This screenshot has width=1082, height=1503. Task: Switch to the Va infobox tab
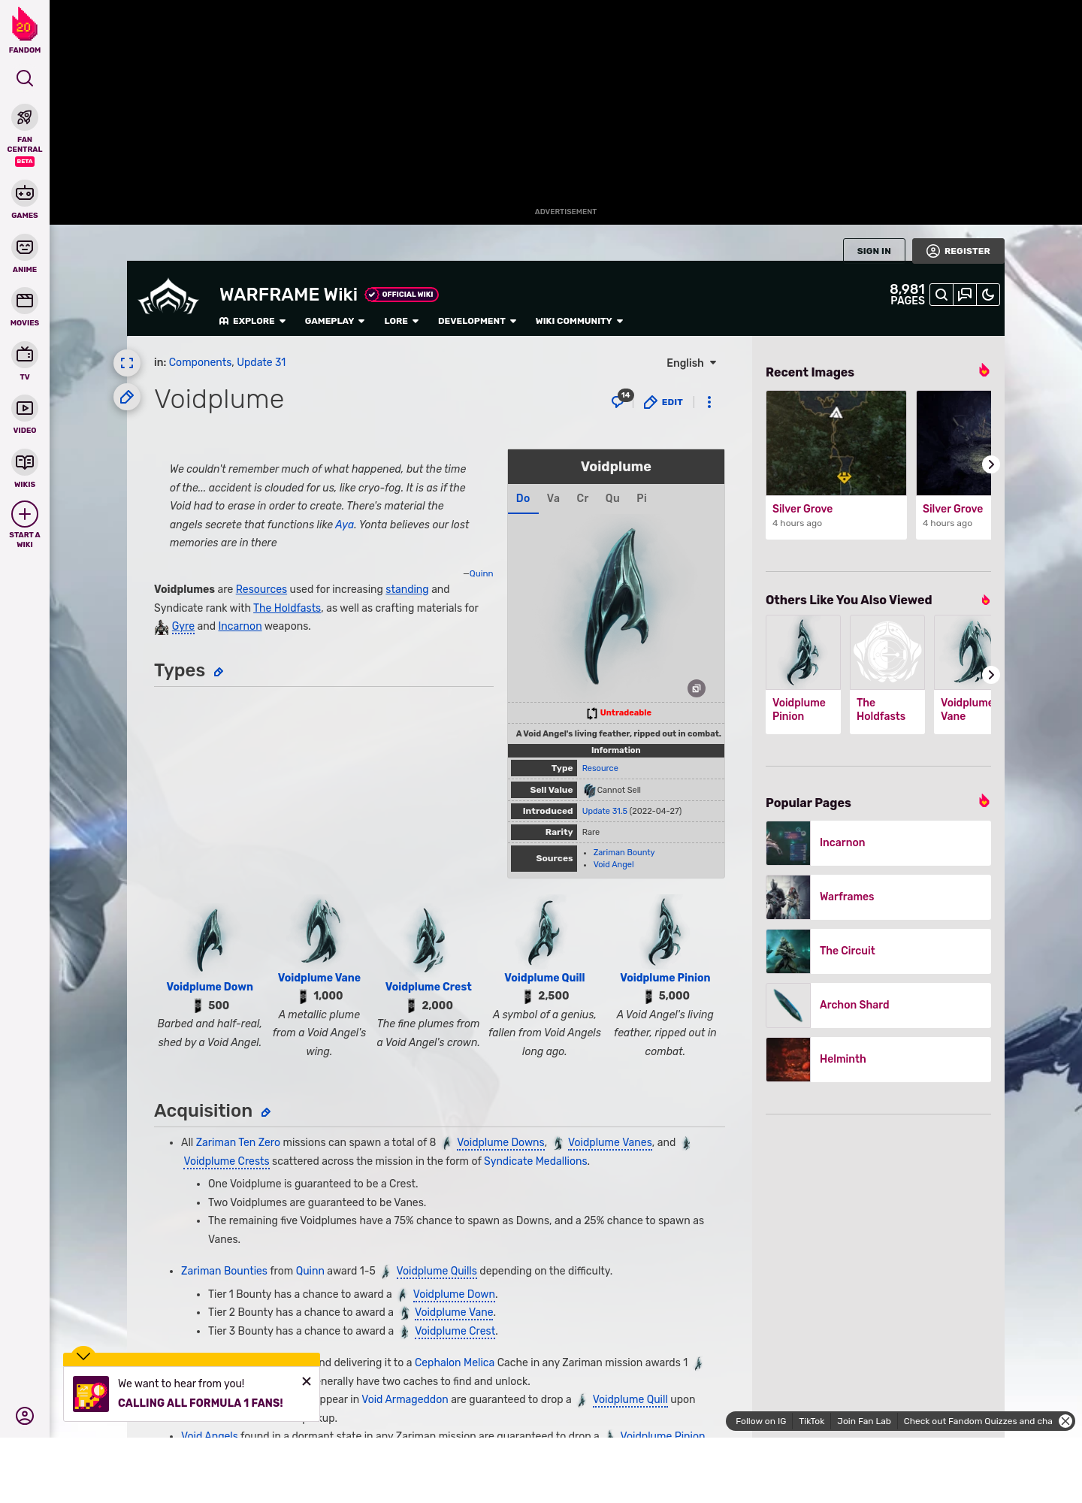tap(553, 498)
